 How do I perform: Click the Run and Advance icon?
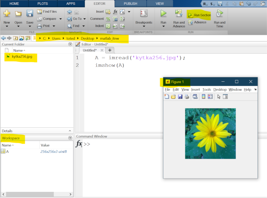pos(179,14)
